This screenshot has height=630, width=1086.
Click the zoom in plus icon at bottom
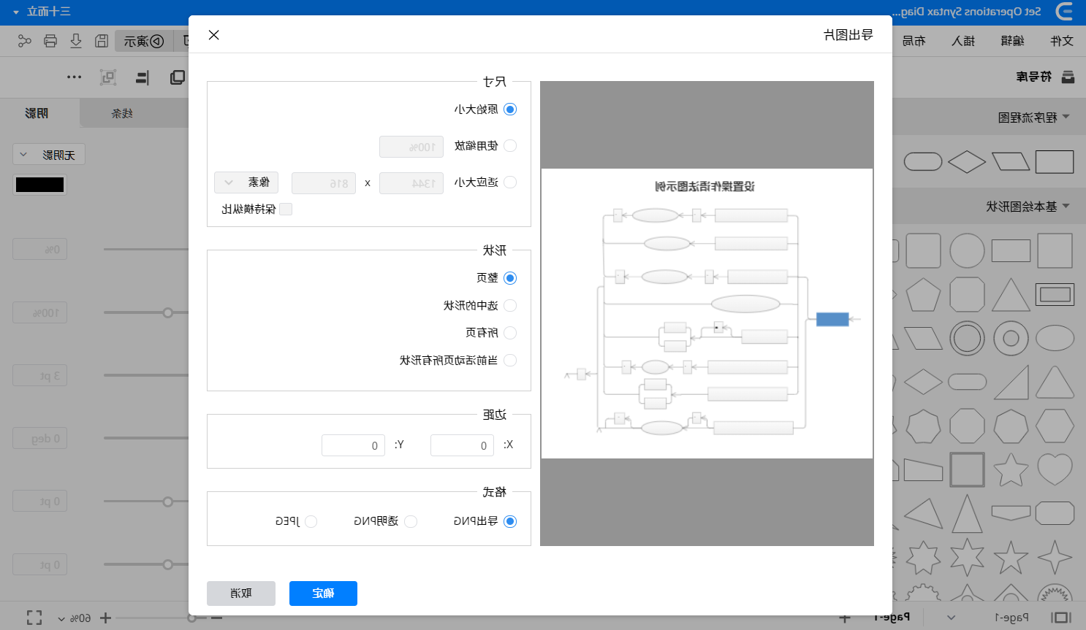pyautogui.click(x=105, y=618)
